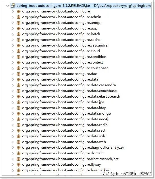This screenshot has height=179, width=155.
Task: Click package icon of autoconfigure.batch
Action: click(18, 34)
